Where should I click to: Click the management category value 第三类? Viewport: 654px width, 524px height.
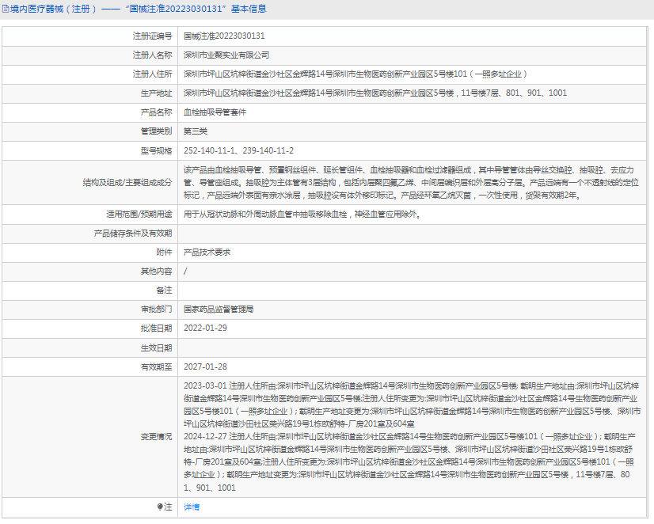196,131
